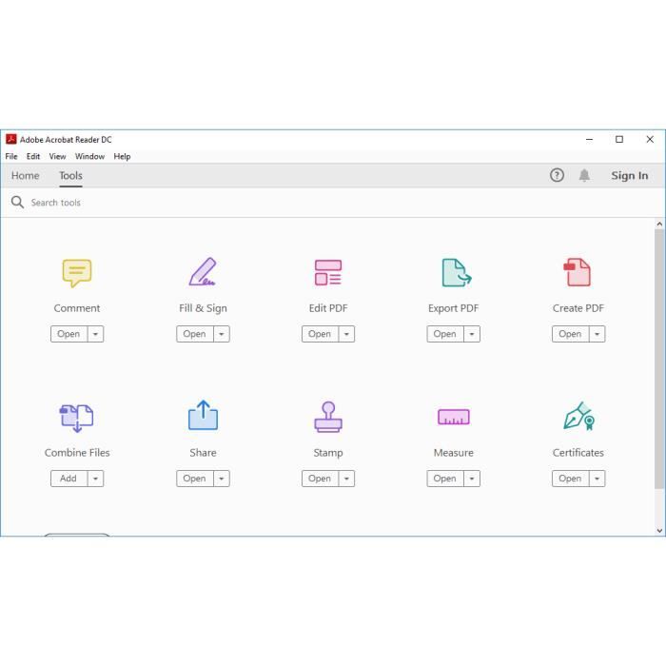
Task: Click Open under Share
Action: (x=194, y=479)
